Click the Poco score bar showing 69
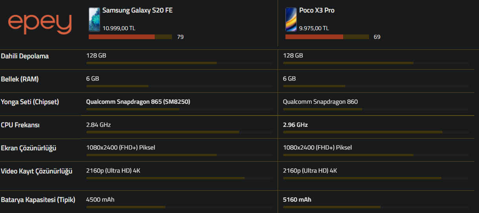This screenshot has height=213, width=479. pyautogui.click(x=327, y=37)
